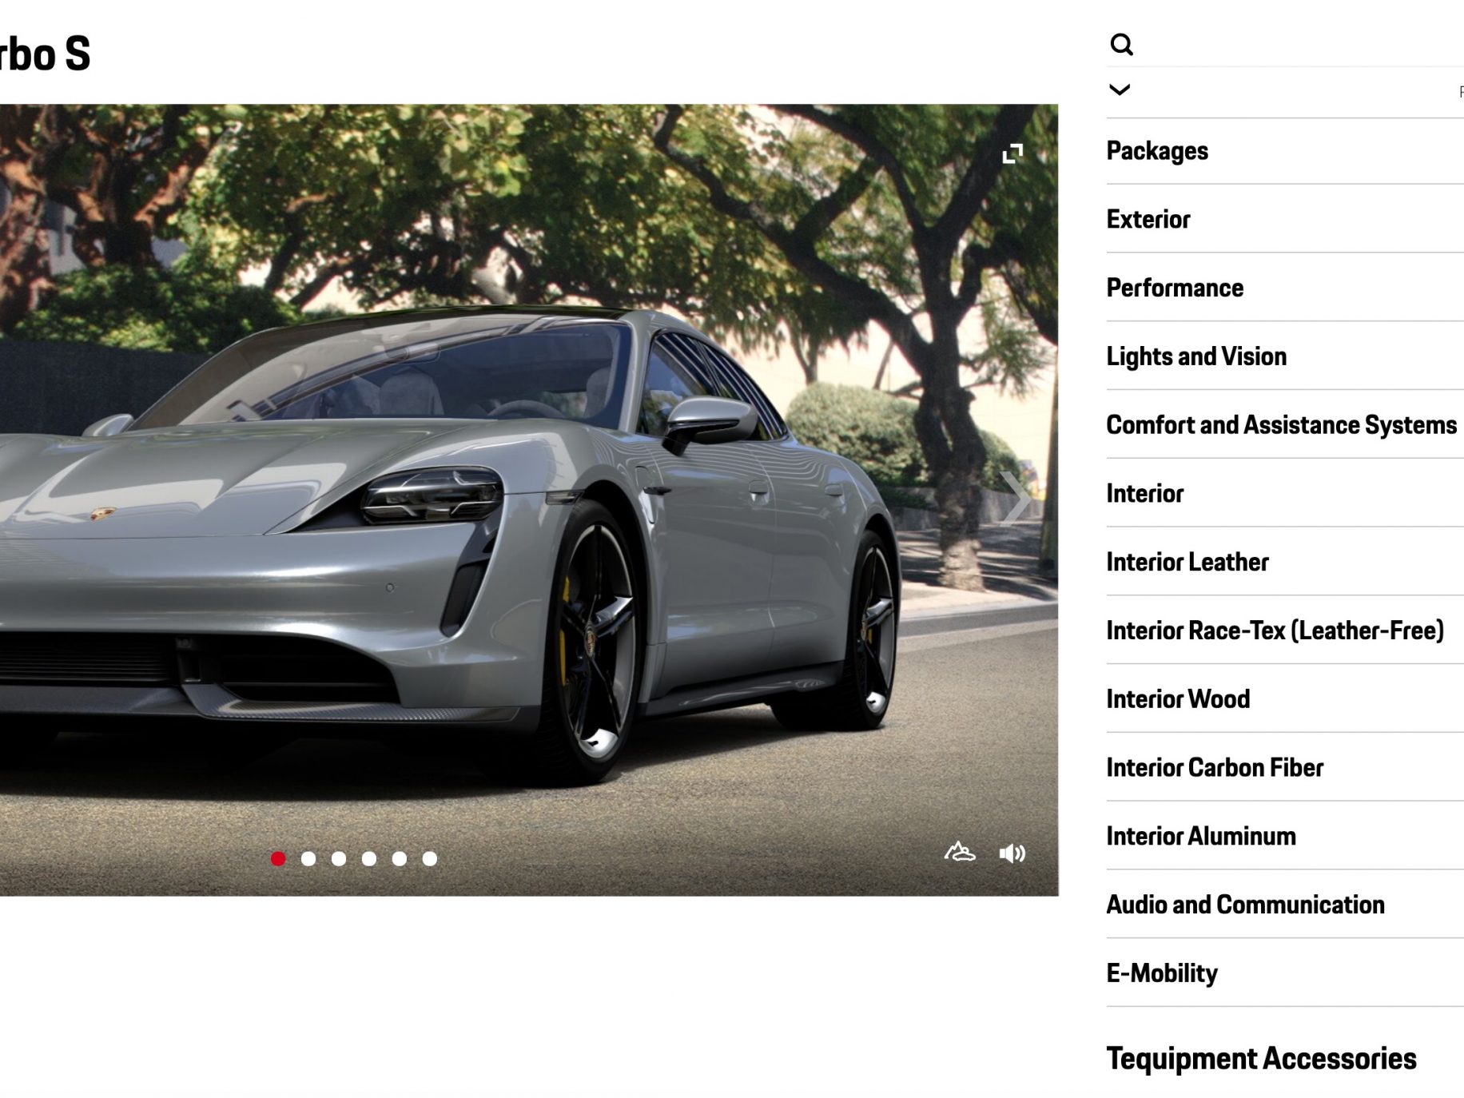This screenshot has height=1098, width=1464.
Task: Expand Comfort and Assistance Systems
Action: tap(1285, 425)
